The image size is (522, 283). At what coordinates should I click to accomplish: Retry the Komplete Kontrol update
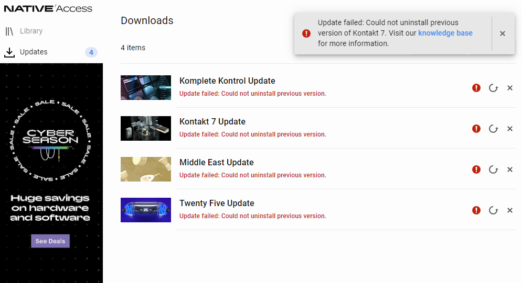point(493,88)
